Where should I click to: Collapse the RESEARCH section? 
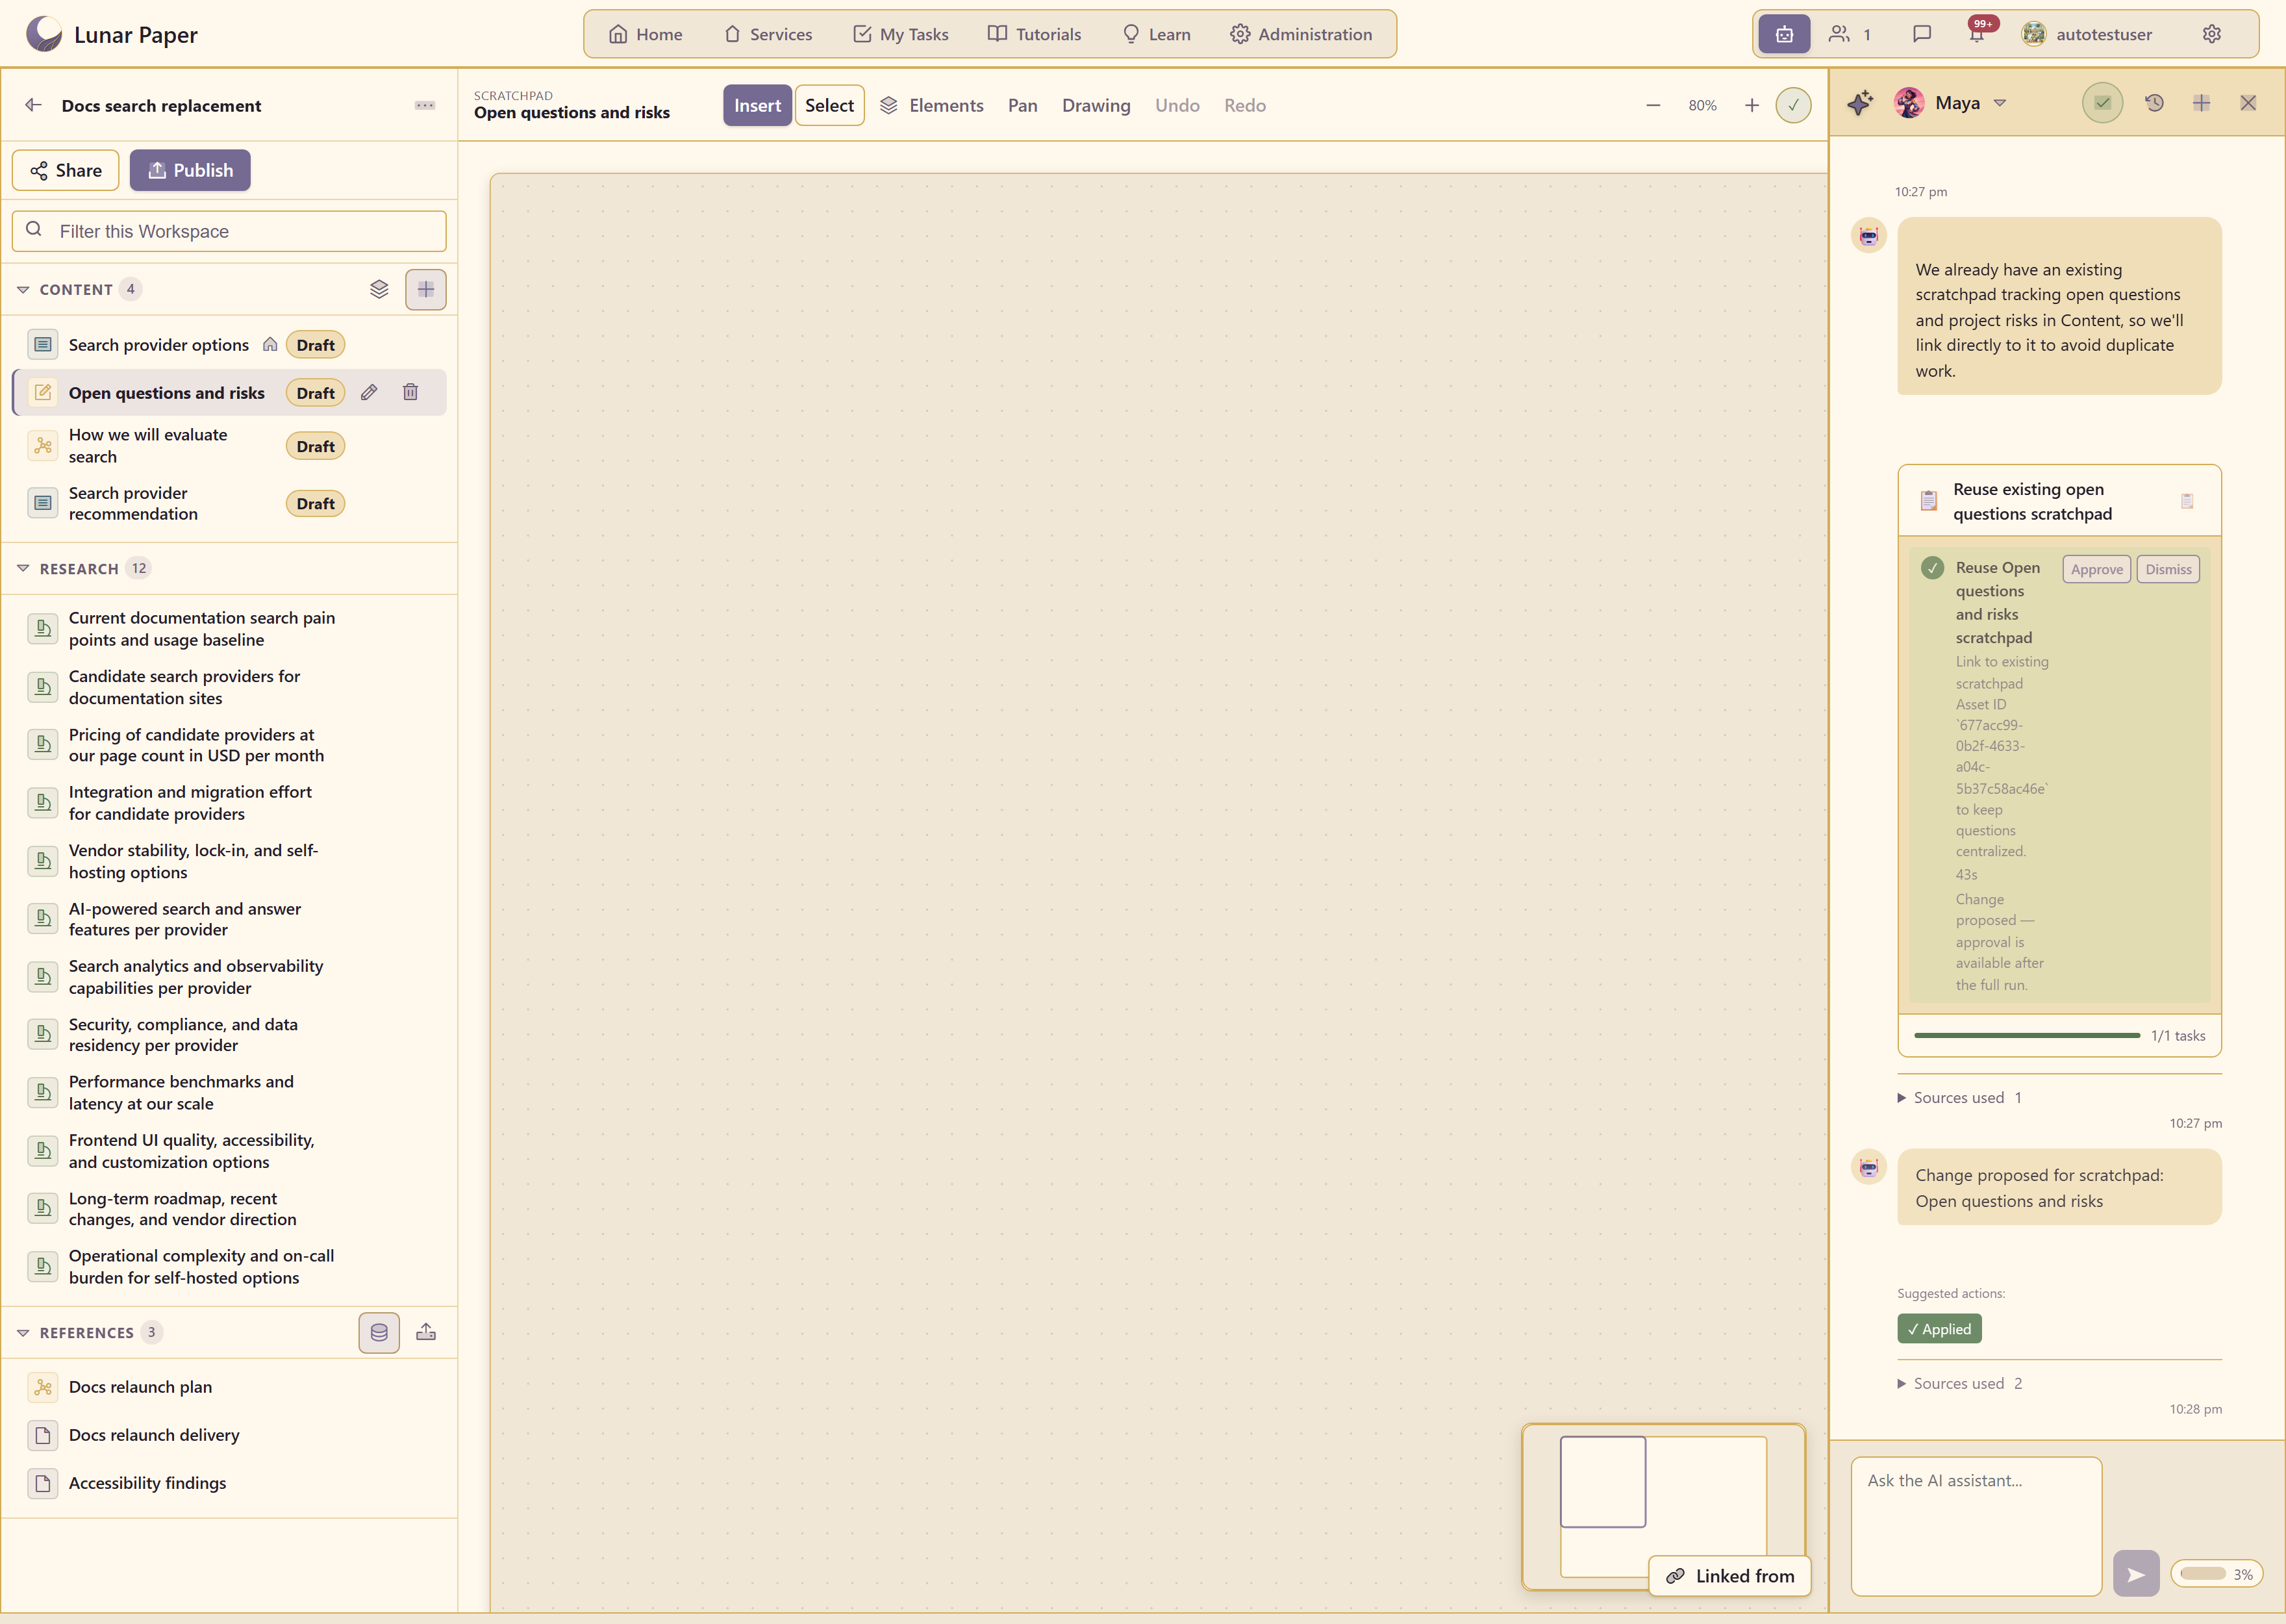23,568
